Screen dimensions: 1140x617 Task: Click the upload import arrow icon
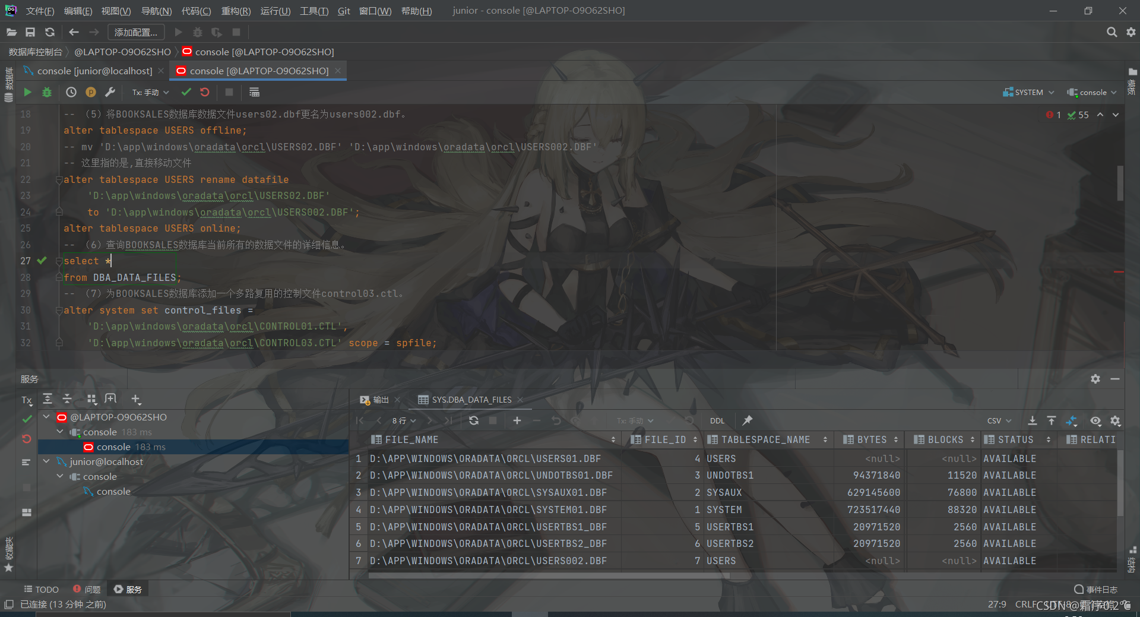1052,420
